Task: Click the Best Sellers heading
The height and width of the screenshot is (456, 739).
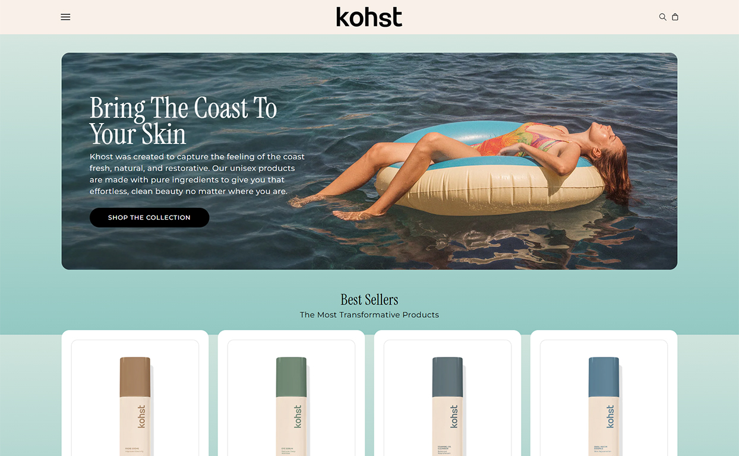Action: 369,299
